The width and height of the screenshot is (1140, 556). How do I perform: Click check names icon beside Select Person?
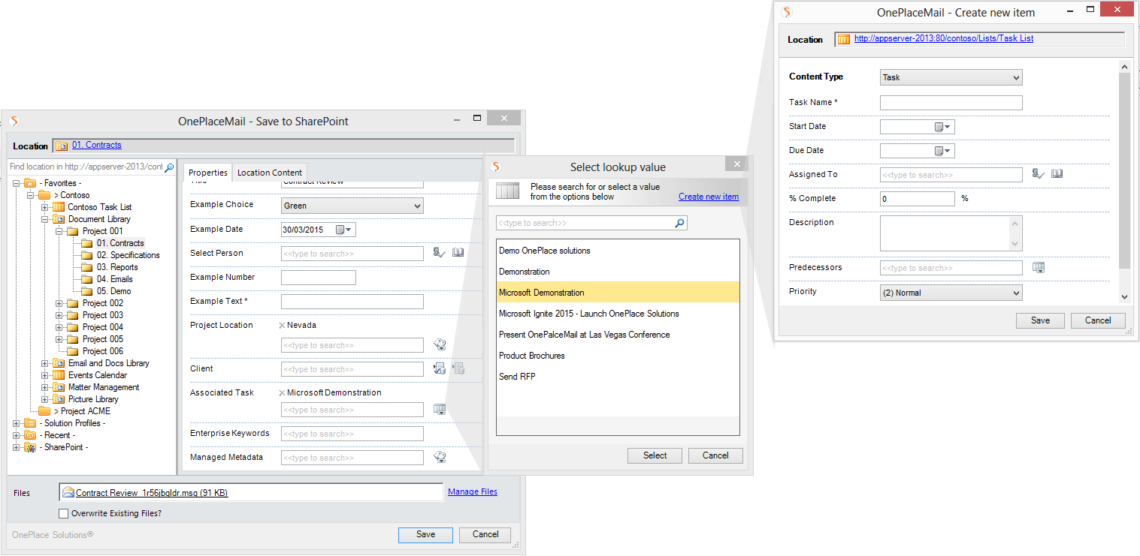click(440, 254)
